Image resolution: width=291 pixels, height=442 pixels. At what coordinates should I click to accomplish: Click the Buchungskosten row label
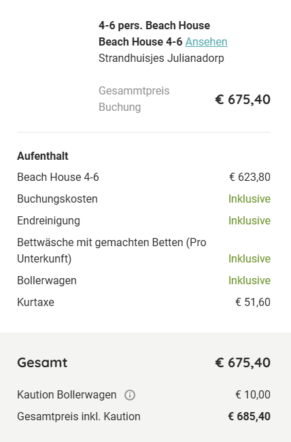point(57,199)
